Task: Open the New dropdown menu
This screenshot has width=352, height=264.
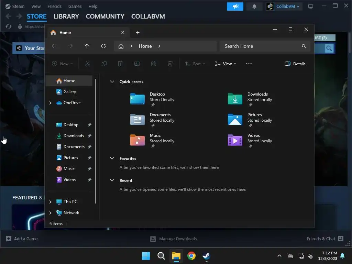Action: (62, 64)
